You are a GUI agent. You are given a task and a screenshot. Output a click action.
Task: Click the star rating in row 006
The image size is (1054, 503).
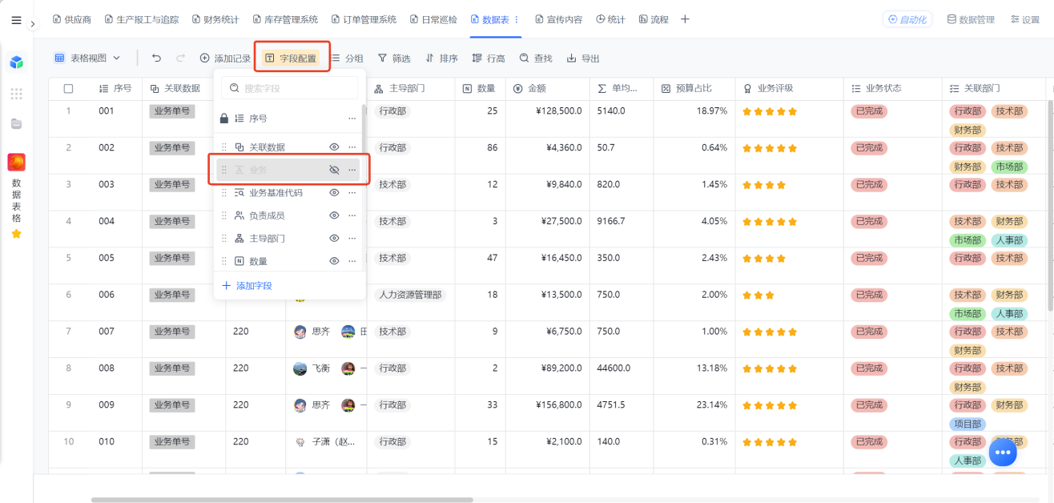758,295
